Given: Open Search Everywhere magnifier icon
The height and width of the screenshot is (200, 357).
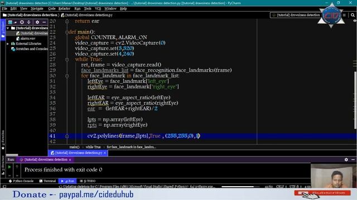Looking at the screenshot, I should pos(353,15).
